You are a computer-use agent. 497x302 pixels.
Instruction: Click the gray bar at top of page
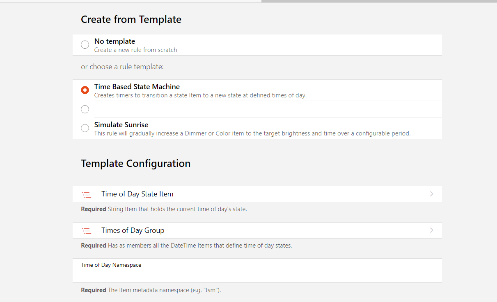378,1
